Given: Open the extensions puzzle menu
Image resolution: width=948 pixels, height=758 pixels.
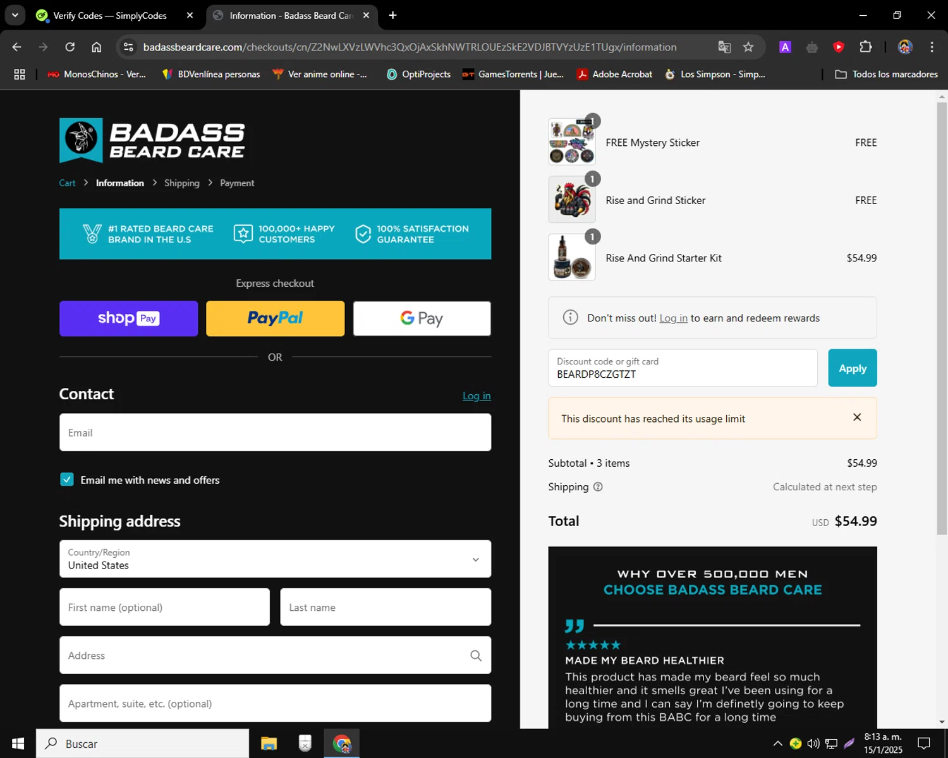Looking at the screenshot, I should point(866,47).
